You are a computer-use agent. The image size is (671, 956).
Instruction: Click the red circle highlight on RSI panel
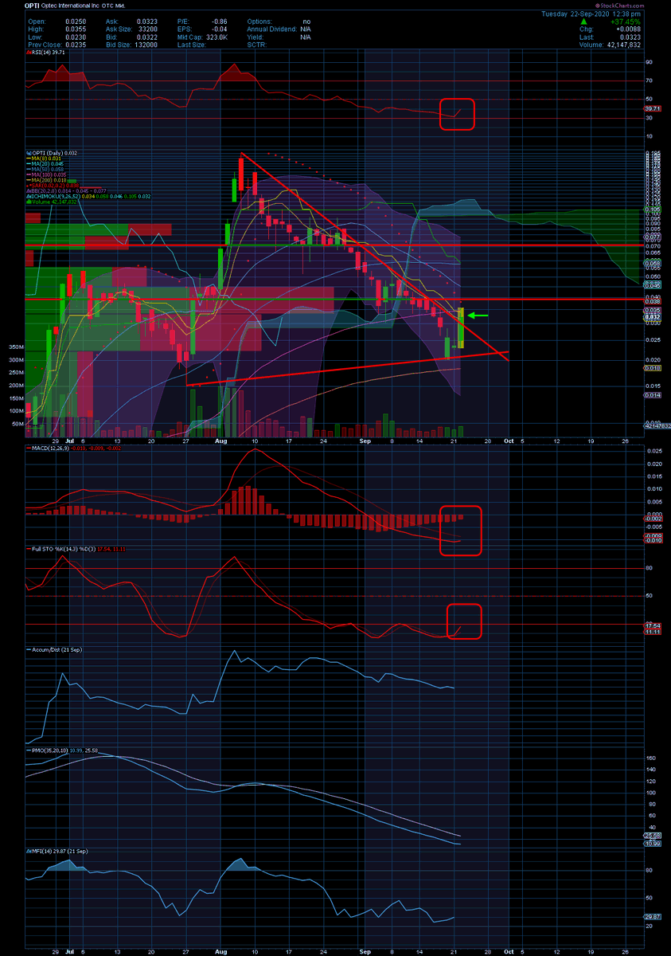[x=457, y=114]
